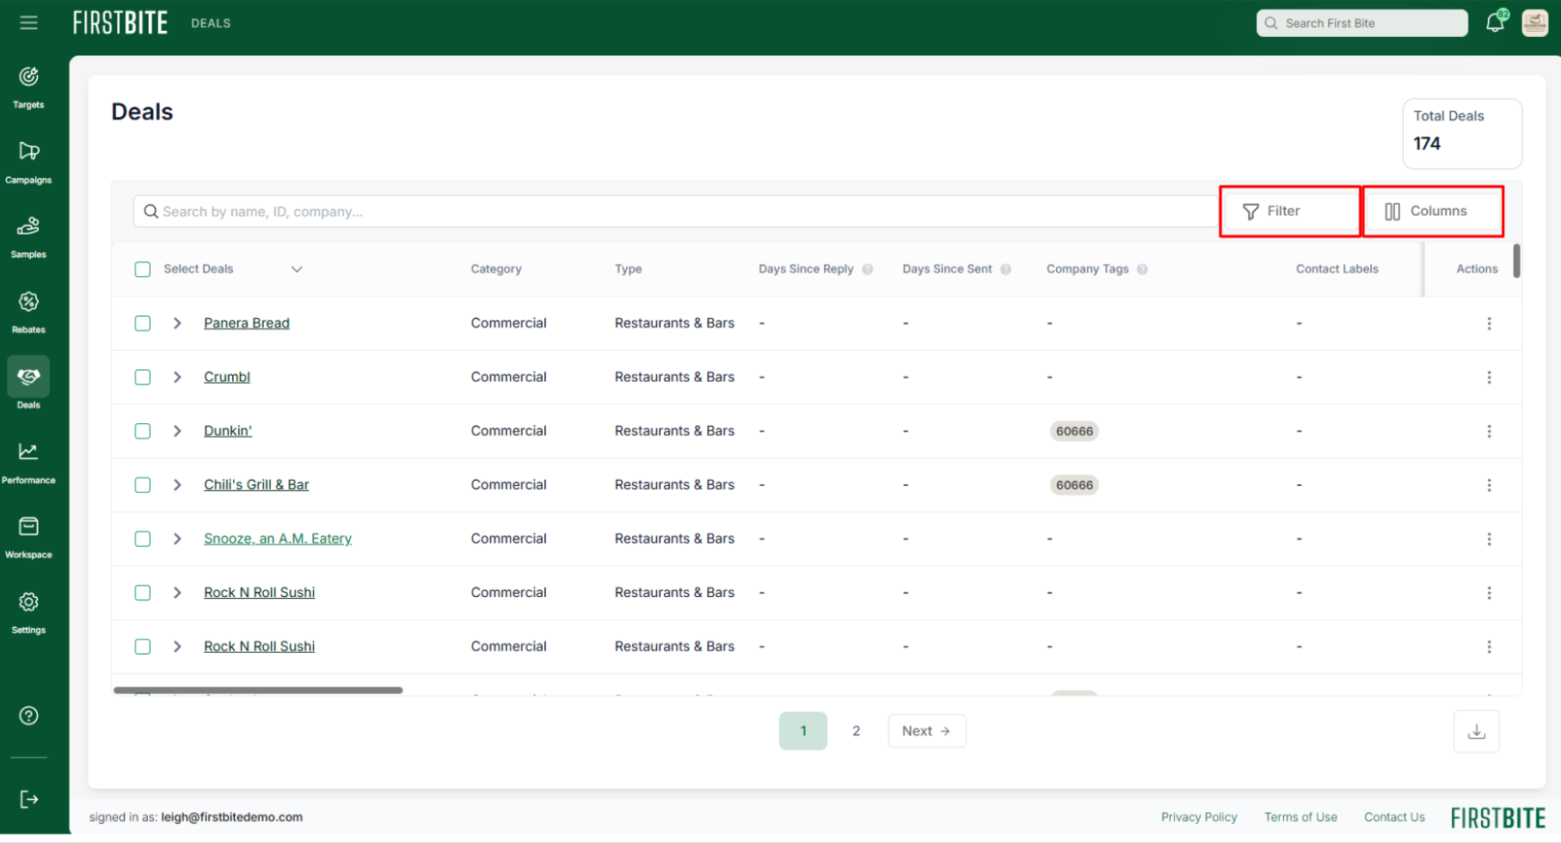Go to page 2

coord(856,731)
